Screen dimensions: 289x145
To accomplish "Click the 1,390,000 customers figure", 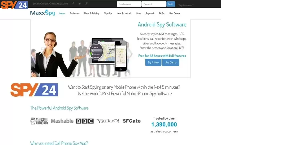I will (164, 125).
